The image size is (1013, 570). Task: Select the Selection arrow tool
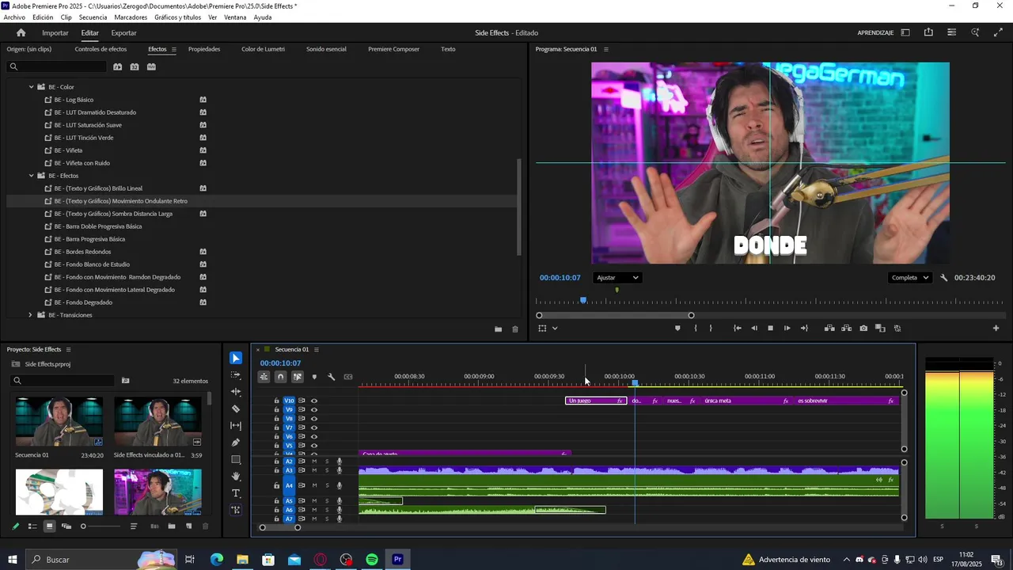point(236,358)
